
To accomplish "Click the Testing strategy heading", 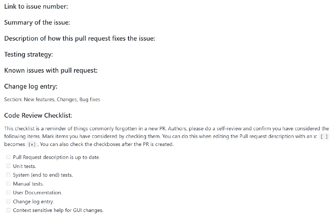I will pyautogui.click(x=28, y=54).
